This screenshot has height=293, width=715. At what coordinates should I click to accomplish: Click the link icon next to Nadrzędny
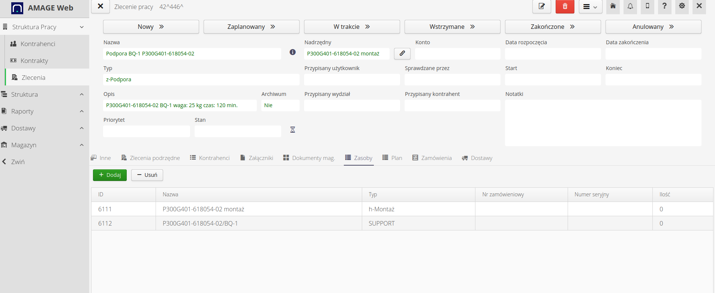[x=402, y=54]
